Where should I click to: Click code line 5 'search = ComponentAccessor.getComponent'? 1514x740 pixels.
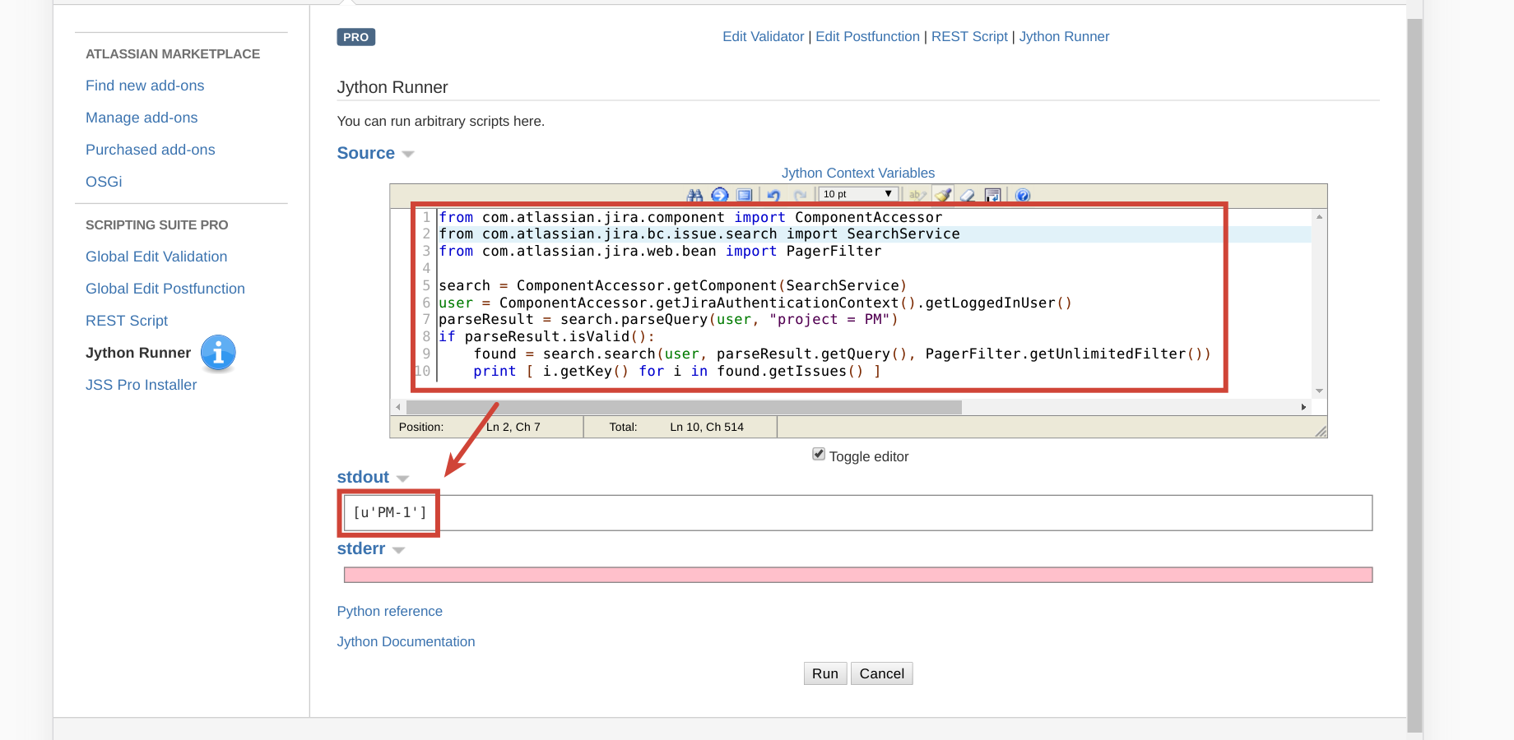point(672,285)
